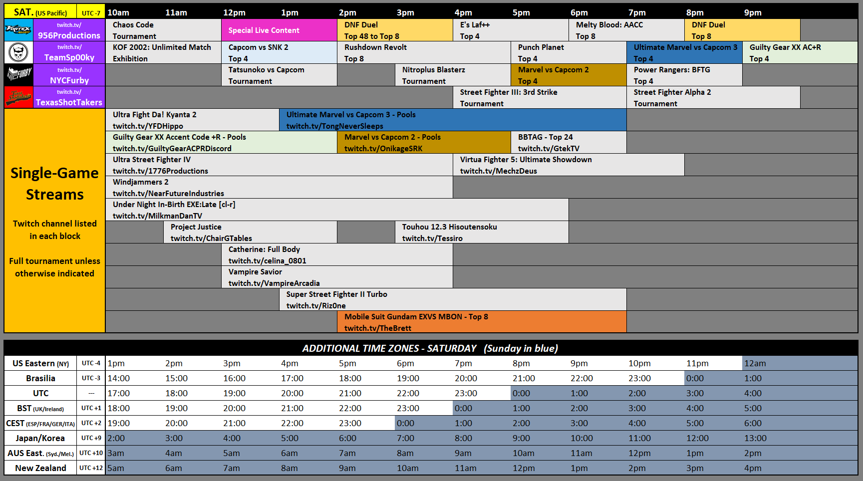The width and height of the screenshot is (863, 481).
Task: Open twitch.tv/GuiltyGearACPRDiscord pools stream
Action: (x=221, y=142)
